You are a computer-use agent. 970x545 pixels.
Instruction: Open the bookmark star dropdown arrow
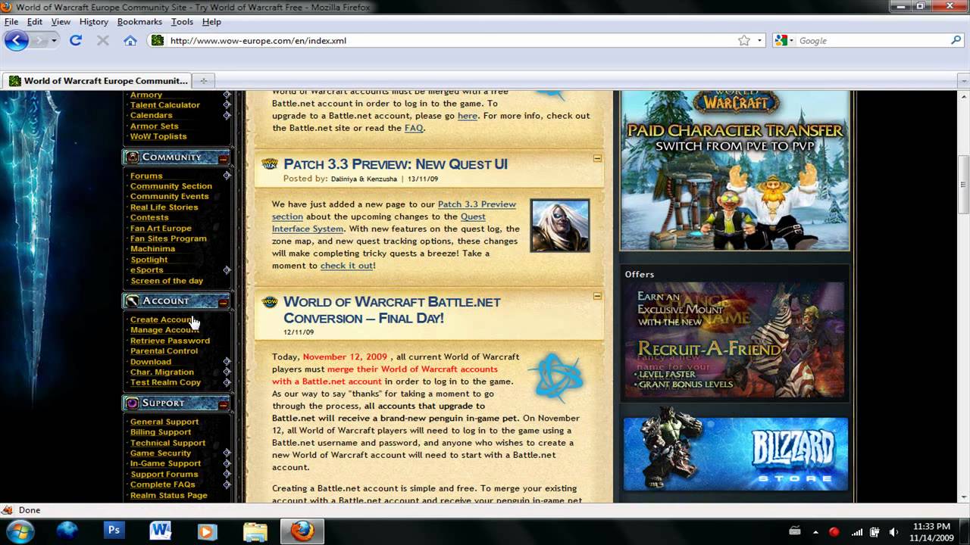coord(759,40)
